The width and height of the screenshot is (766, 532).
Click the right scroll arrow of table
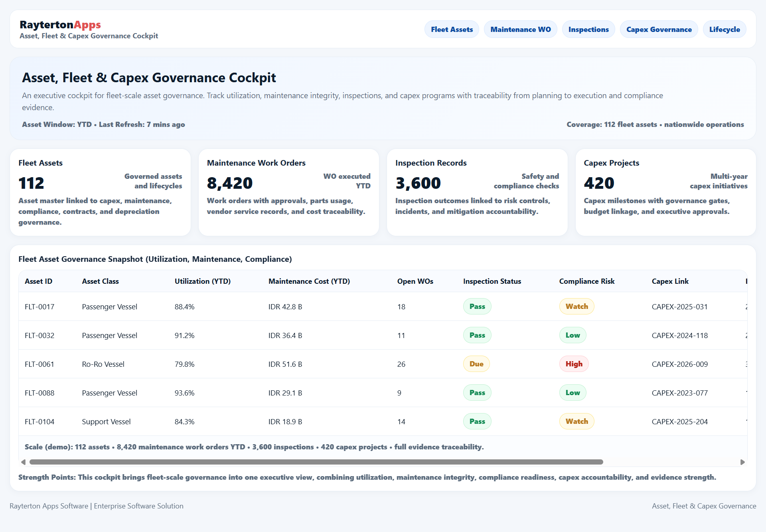pyautogui.click(x=742, y=462)
